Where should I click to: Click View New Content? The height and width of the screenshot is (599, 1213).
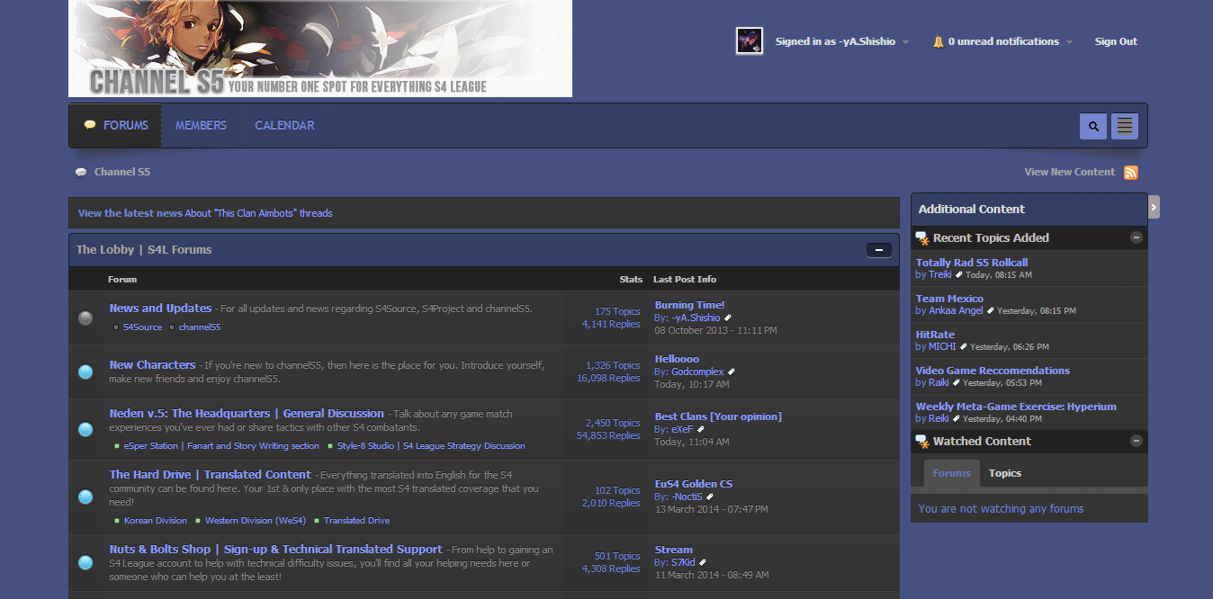coord(1070,172)
